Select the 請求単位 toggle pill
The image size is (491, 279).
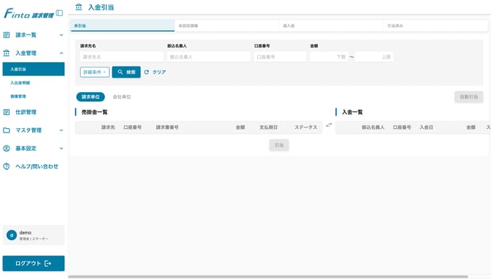(90, 97)
